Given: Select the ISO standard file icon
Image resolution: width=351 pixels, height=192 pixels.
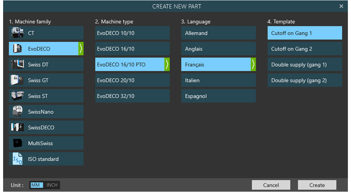Looking at the screenshot, I should (x=17, y=159).
